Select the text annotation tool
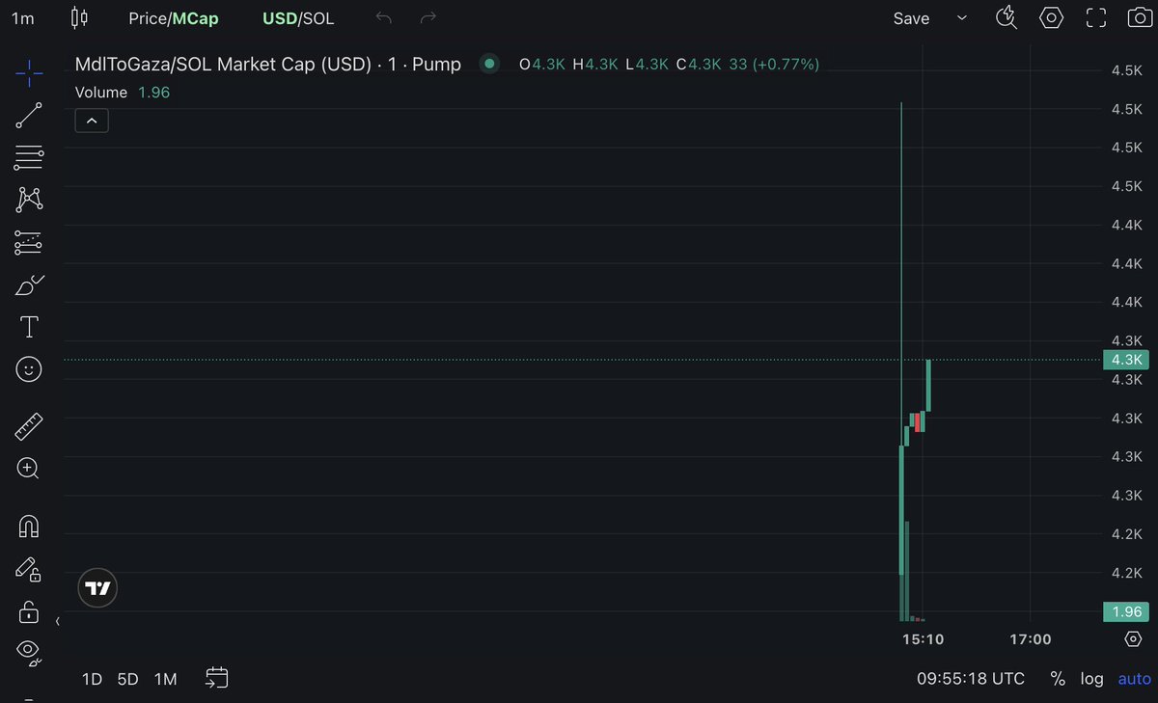Image resolution: width=1158 pixels, height=703 pixels. [29, 327]
